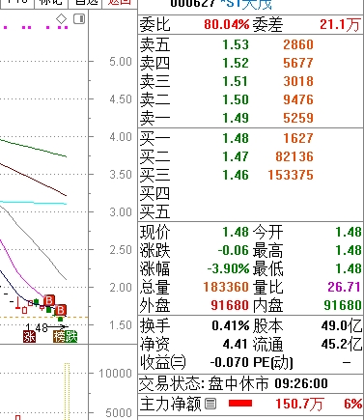Image resolution: width=364 pixels, height=420 pixels.
Task: Click the empty 买四 row label
Action: point(154,193)
